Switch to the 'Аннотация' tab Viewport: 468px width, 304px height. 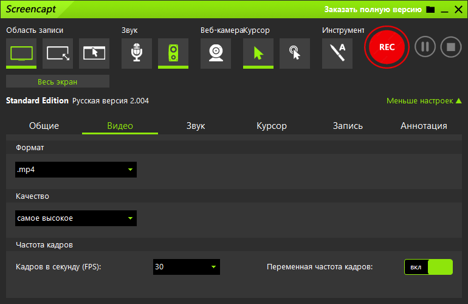[x=424, y=126]
